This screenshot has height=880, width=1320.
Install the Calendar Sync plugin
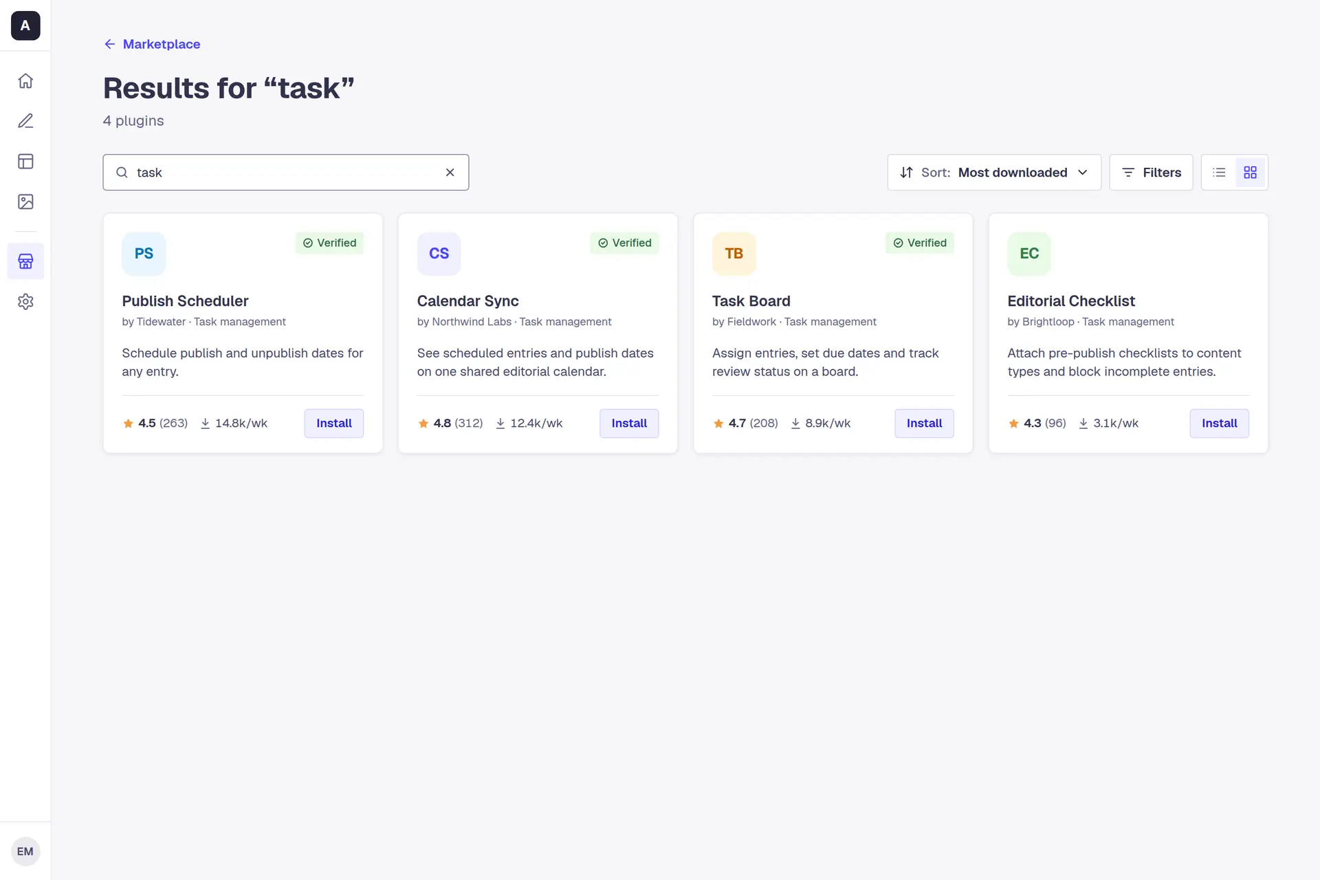pos(629,423)
